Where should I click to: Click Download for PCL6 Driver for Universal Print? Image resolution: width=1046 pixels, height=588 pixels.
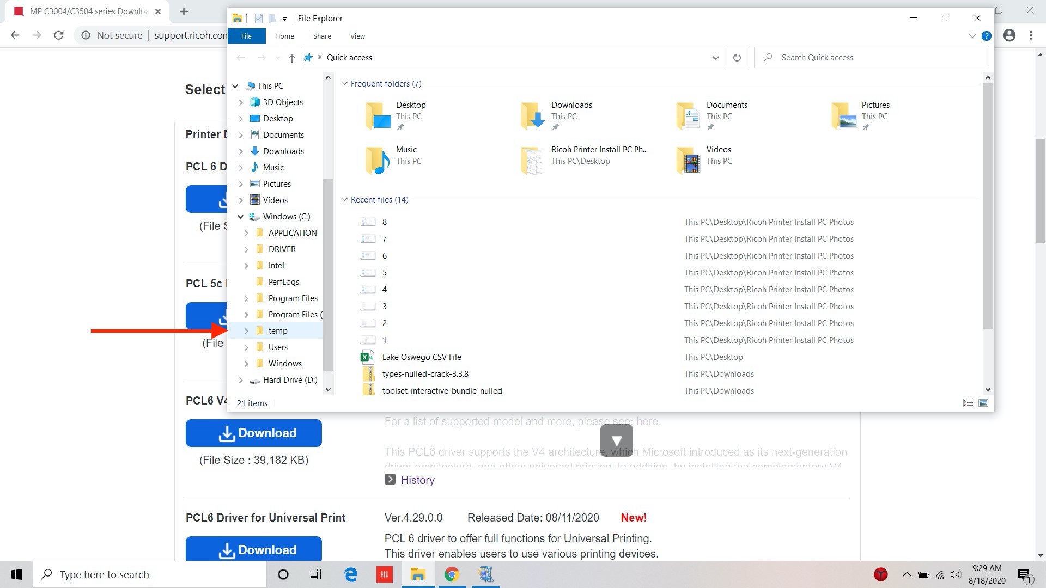[x=254, y=549]
